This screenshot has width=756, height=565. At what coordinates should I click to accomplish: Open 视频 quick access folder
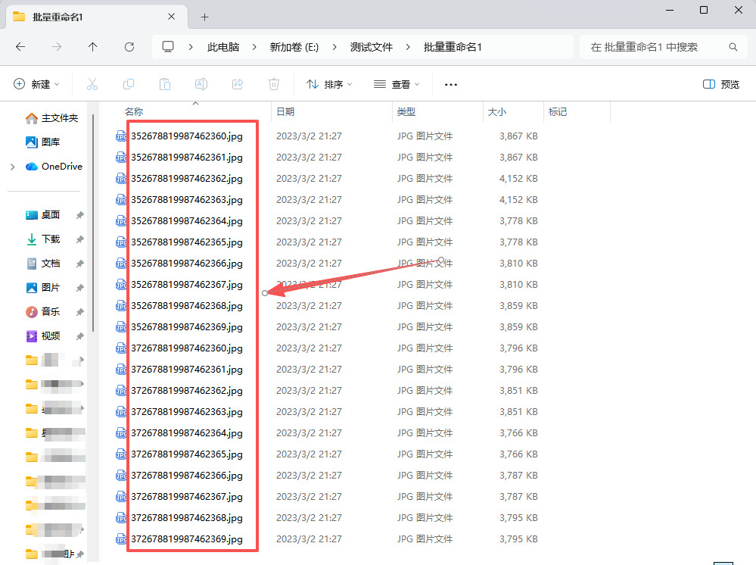coord(43,336)
